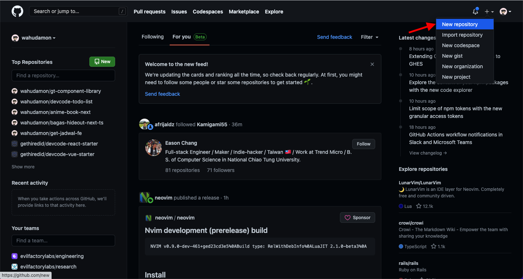The width and height of the screenshot is (523, 279).
Task: Open gethiredid/devcode-react-starter repository
Action: tap(59, 144)
